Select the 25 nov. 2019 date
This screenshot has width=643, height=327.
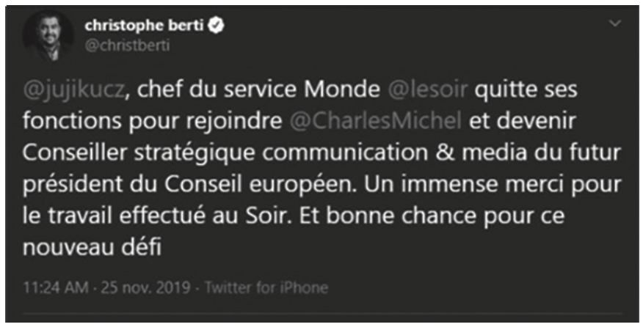tap(145, 287)
